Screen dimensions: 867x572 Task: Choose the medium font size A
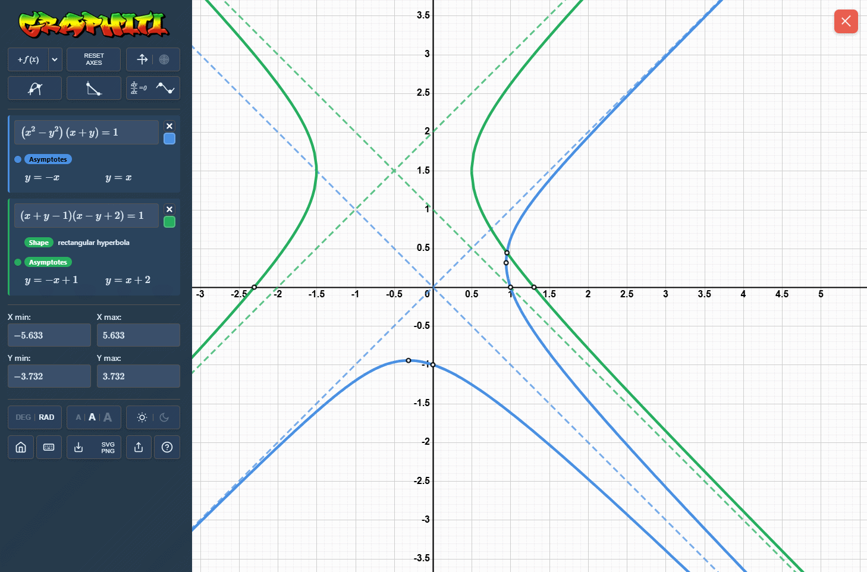[92, 417]
